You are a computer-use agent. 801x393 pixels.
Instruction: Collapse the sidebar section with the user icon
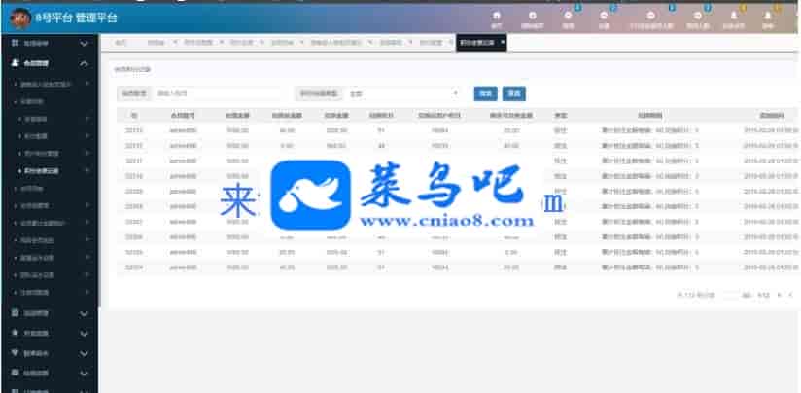(x=50, y=63)
